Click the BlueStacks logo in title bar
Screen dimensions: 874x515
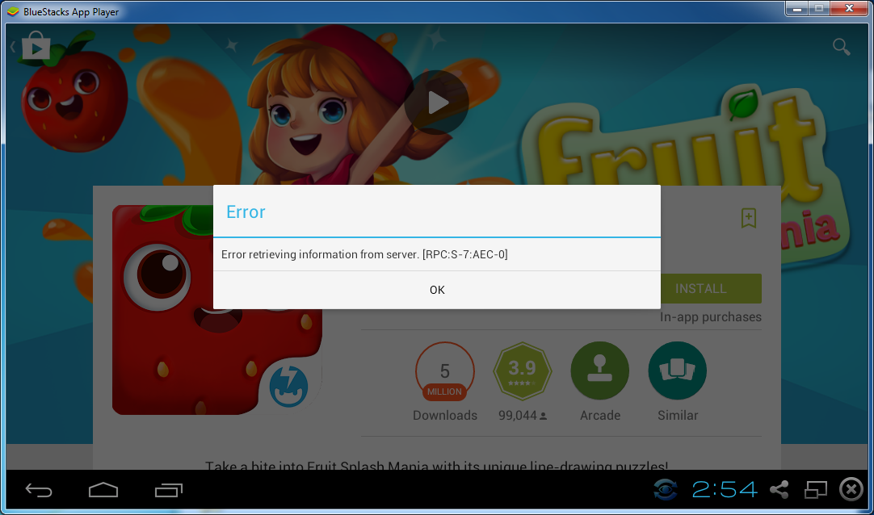tap(13, 11)
